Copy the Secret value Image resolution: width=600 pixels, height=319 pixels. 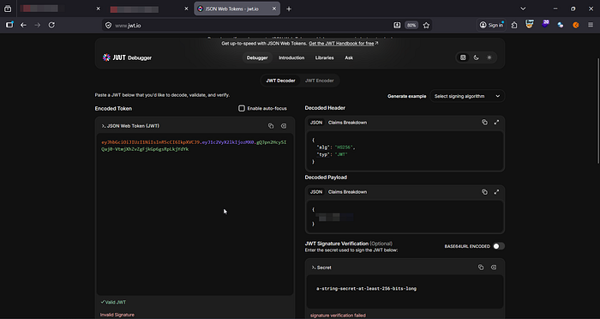(x=481, y=268)
